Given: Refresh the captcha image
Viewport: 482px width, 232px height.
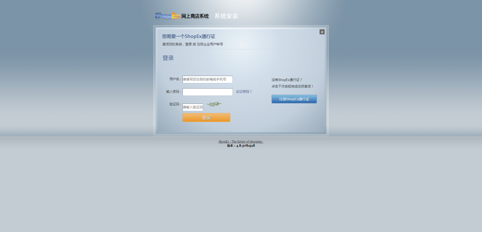Looking at the screenshot, I should 214,104.
